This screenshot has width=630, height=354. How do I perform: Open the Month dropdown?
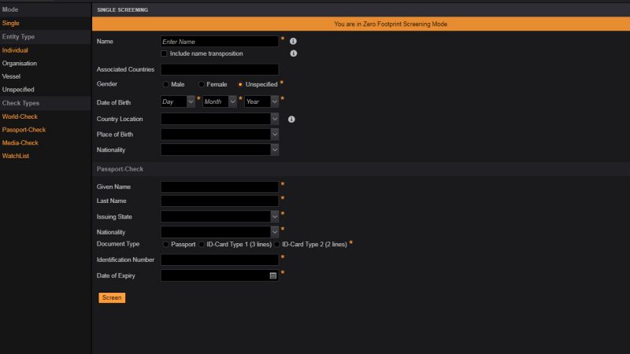232,101
